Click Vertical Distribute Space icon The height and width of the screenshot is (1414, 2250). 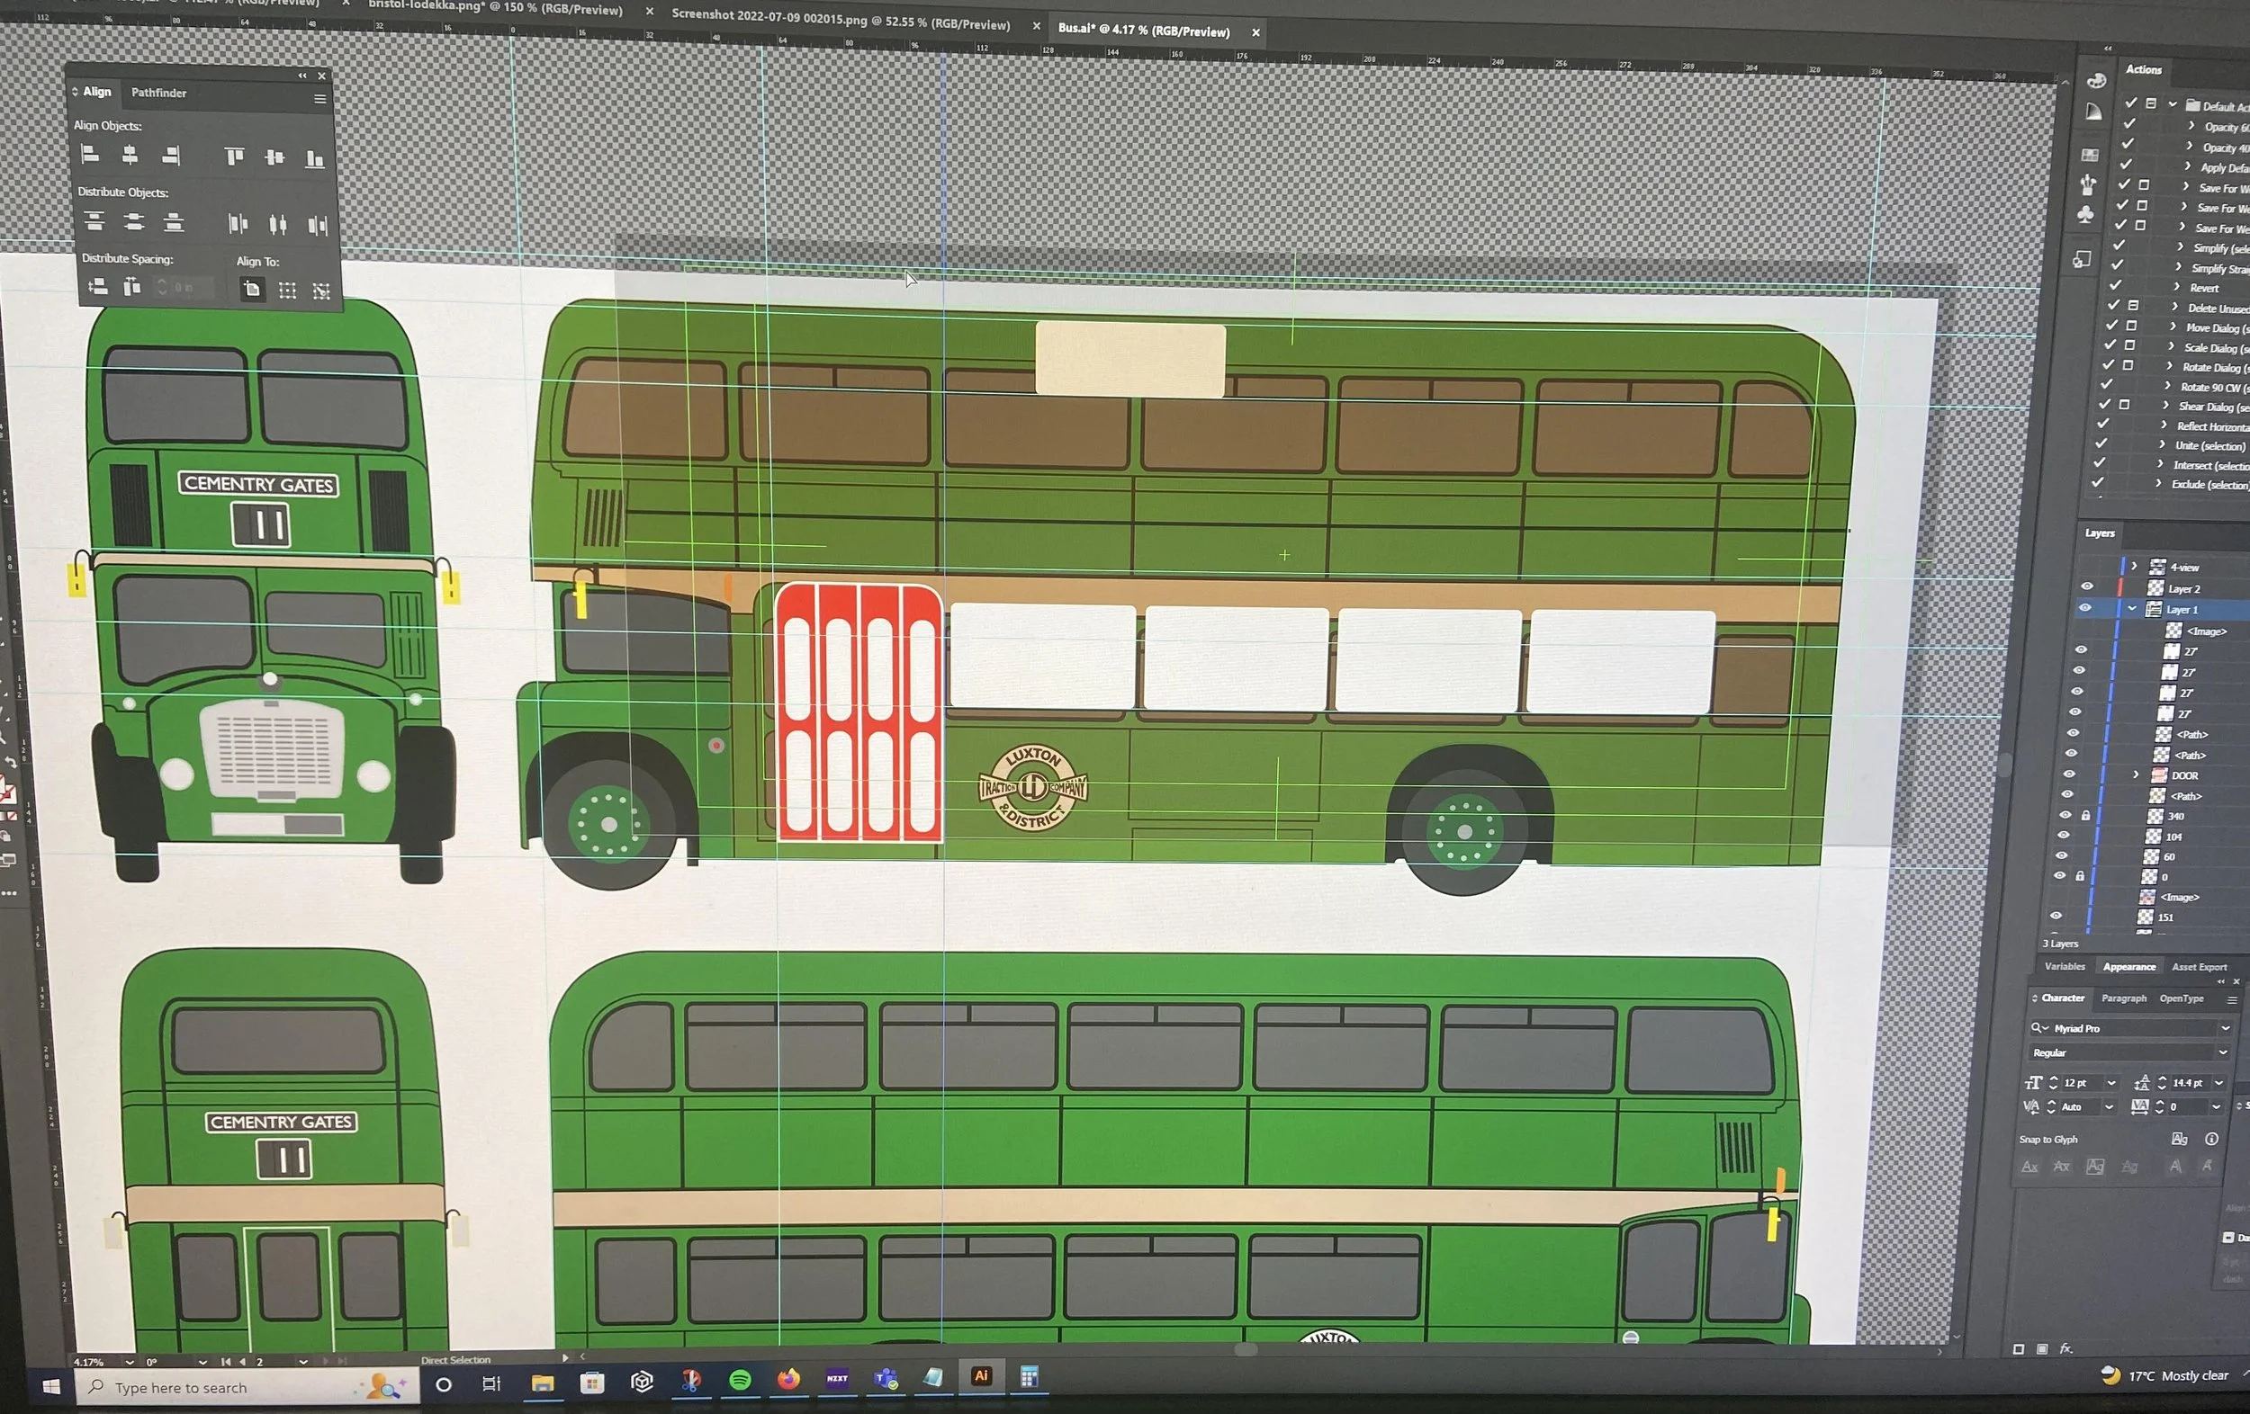97,287
